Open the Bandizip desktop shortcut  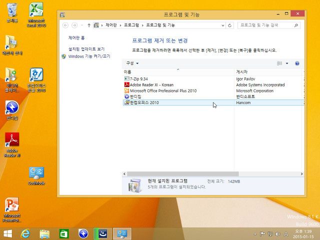tap(12, 110)
